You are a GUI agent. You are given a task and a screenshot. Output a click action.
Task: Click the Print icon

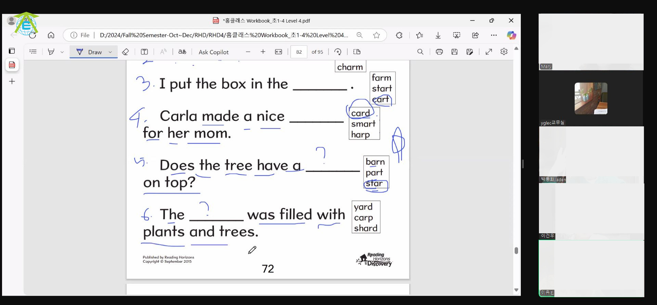pyautogui.click(x=439, y=52)
